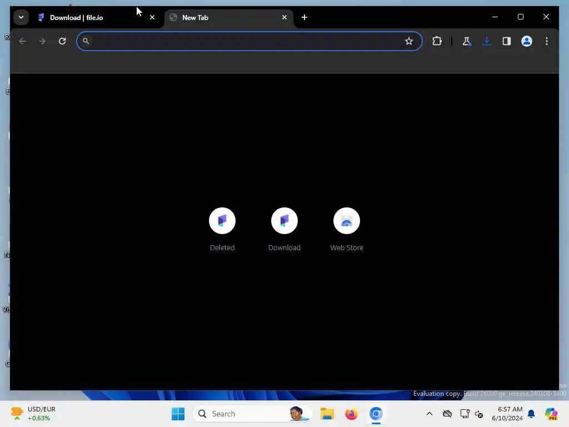Screen dimensions: 569x427
Task: Close the New Tab tab
Action: tap(284, 17)
